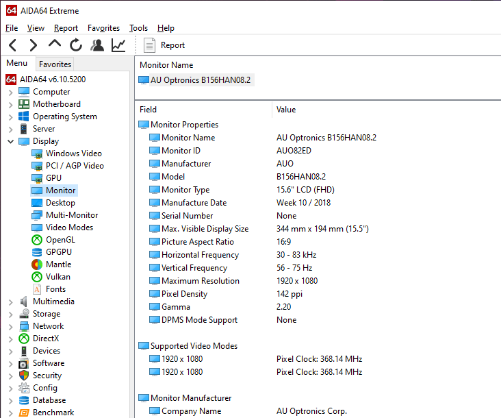Select the Windows Video tree item
Viewport: 501px width, 418px height.
pos(67,153)
